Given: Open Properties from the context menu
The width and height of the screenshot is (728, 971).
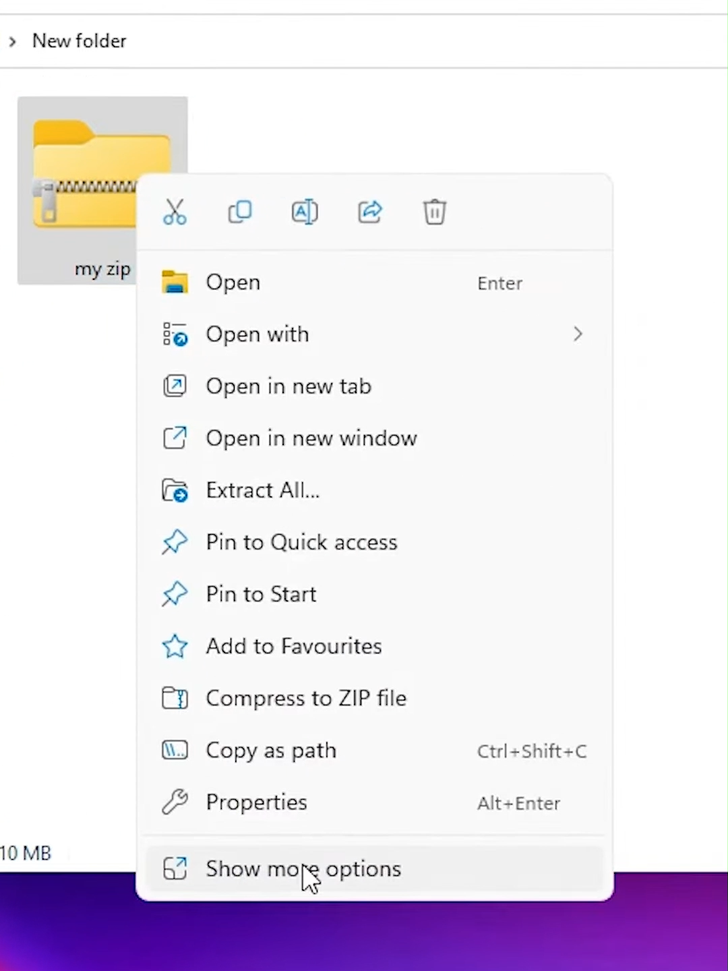Looking at the screenshot, I should tap(374, 802).
